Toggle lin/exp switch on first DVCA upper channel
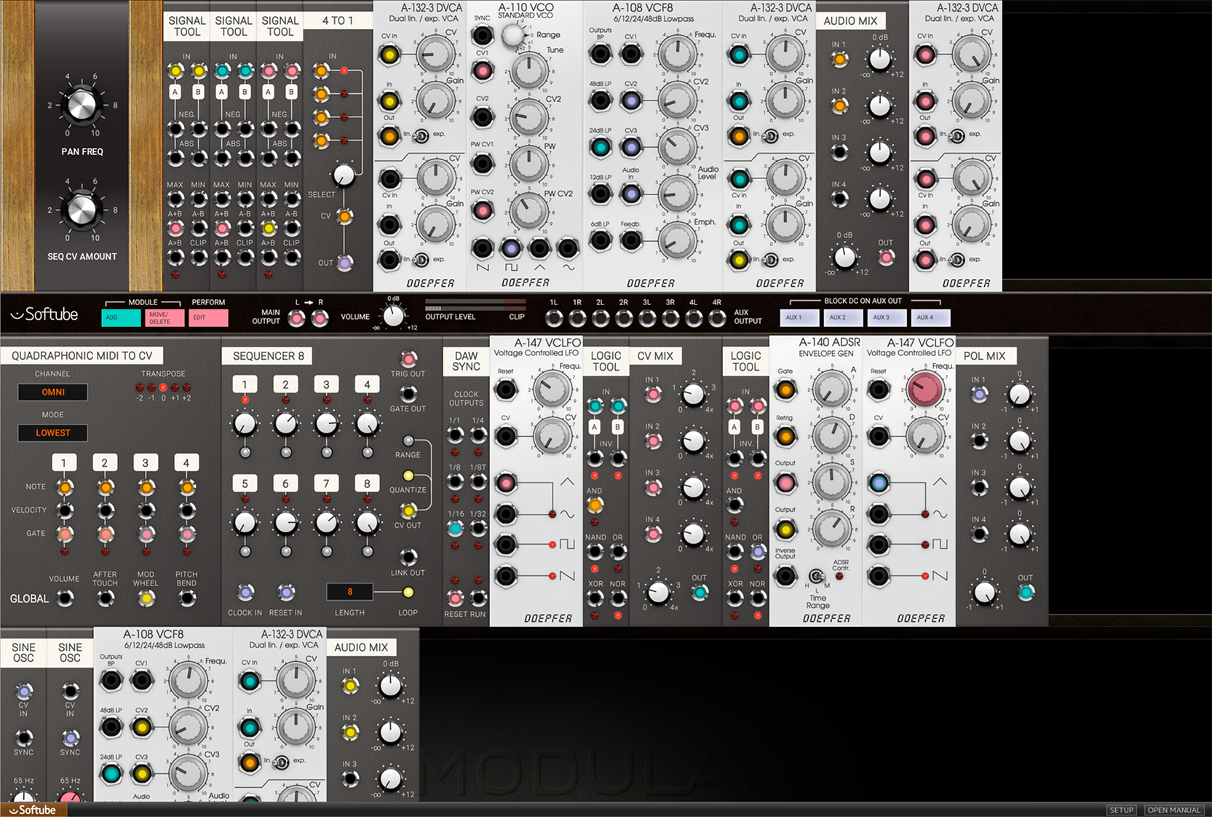 click(421, 135)
